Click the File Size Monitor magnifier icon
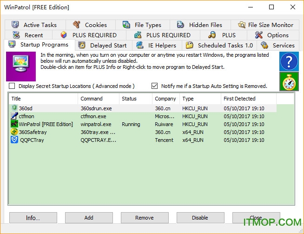This screenshot has width=304, height=234. [242, 25]
